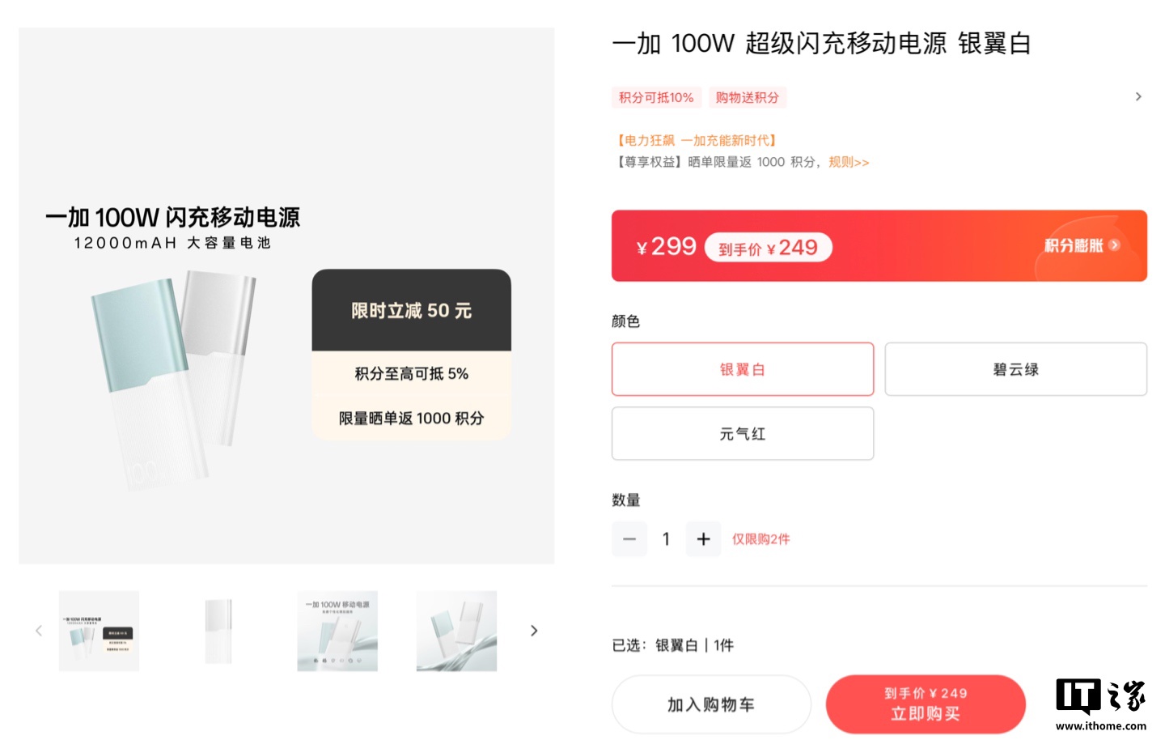Click the 购物送积分 tag

(748, 97)
